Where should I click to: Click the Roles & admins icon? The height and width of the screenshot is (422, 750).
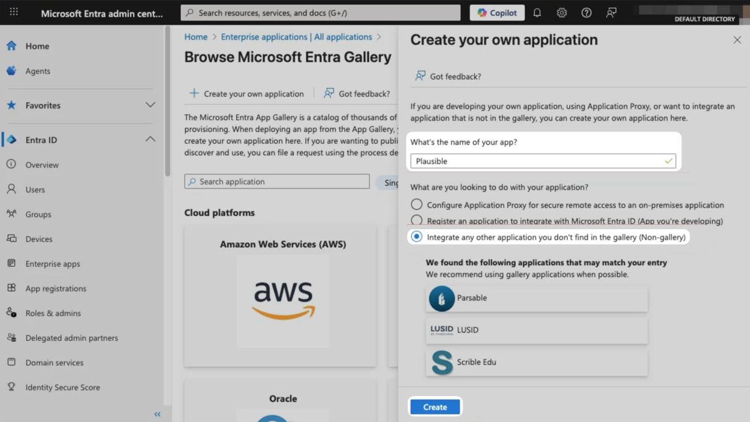11,313
